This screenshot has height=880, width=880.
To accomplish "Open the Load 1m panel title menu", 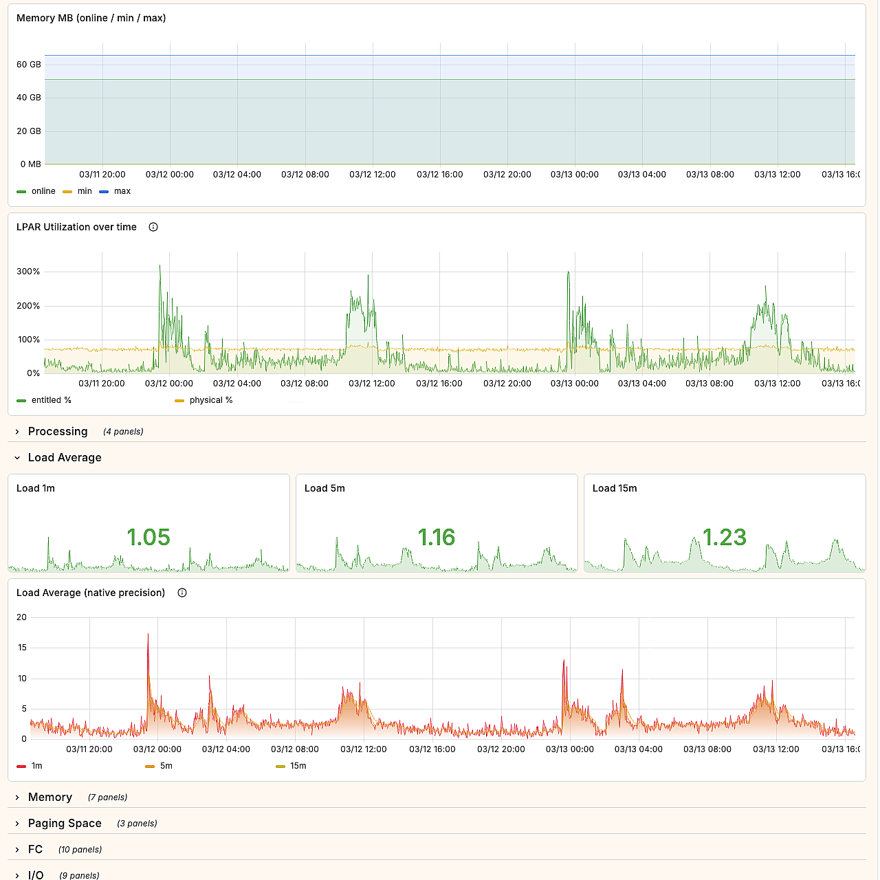I will [36, 488].
